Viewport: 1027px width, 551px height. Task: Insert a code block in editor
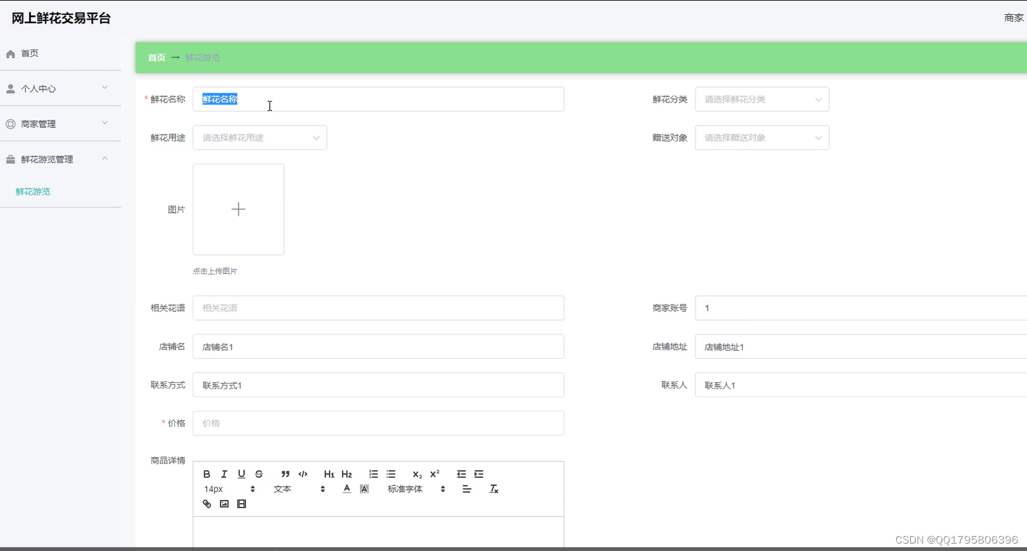coord(303,474)
